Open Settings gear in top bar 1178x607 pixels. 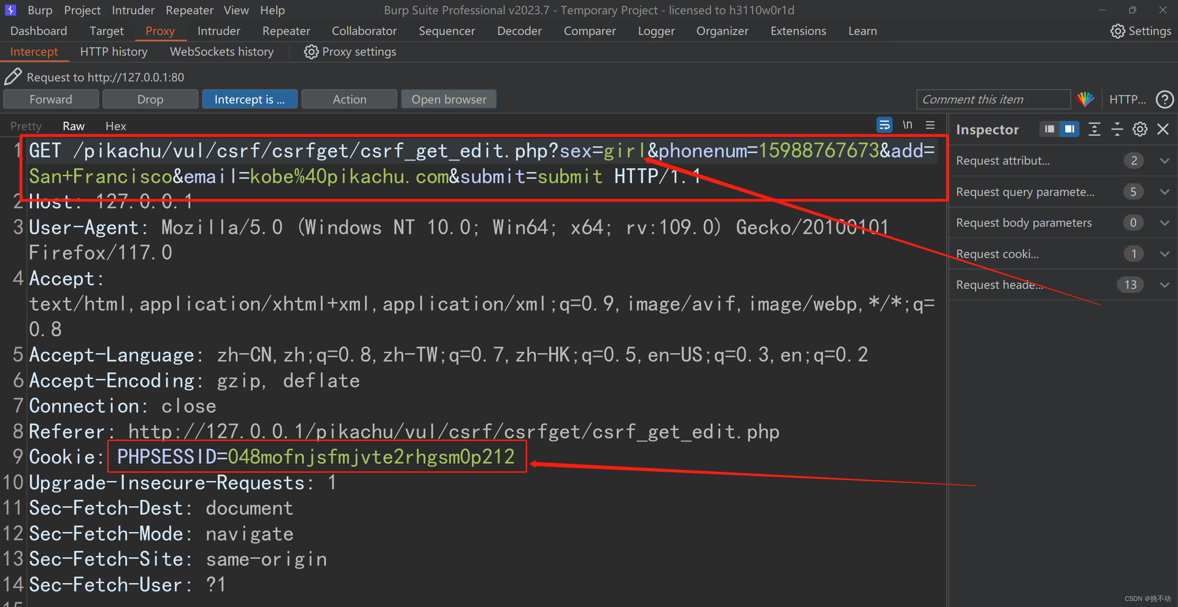tap(1117, 31)
